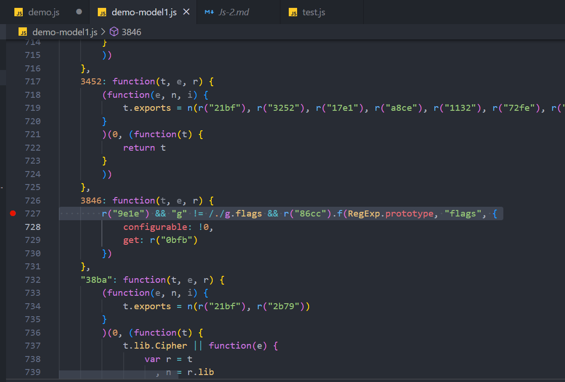Click the JS icon on the demo.js tab
The image size is (565, 382).
(19, 12)
